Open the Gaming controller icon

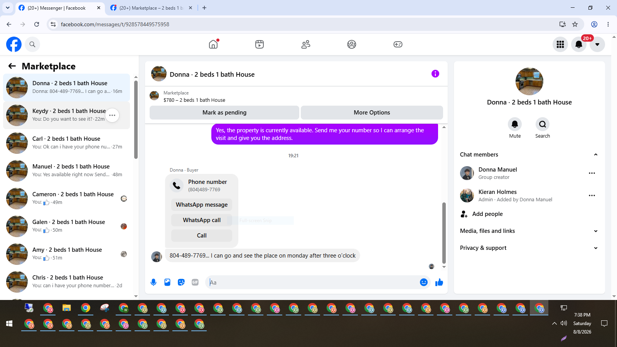point(398,44)
